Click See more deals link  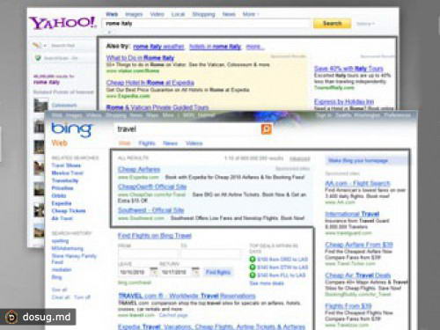[x=267, y=283]
